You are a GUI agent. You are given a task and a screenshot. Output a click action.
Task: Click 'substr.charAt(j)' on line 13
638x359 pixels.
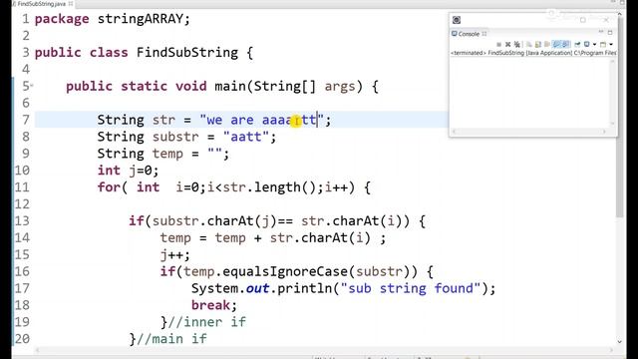tap(215, 221)
